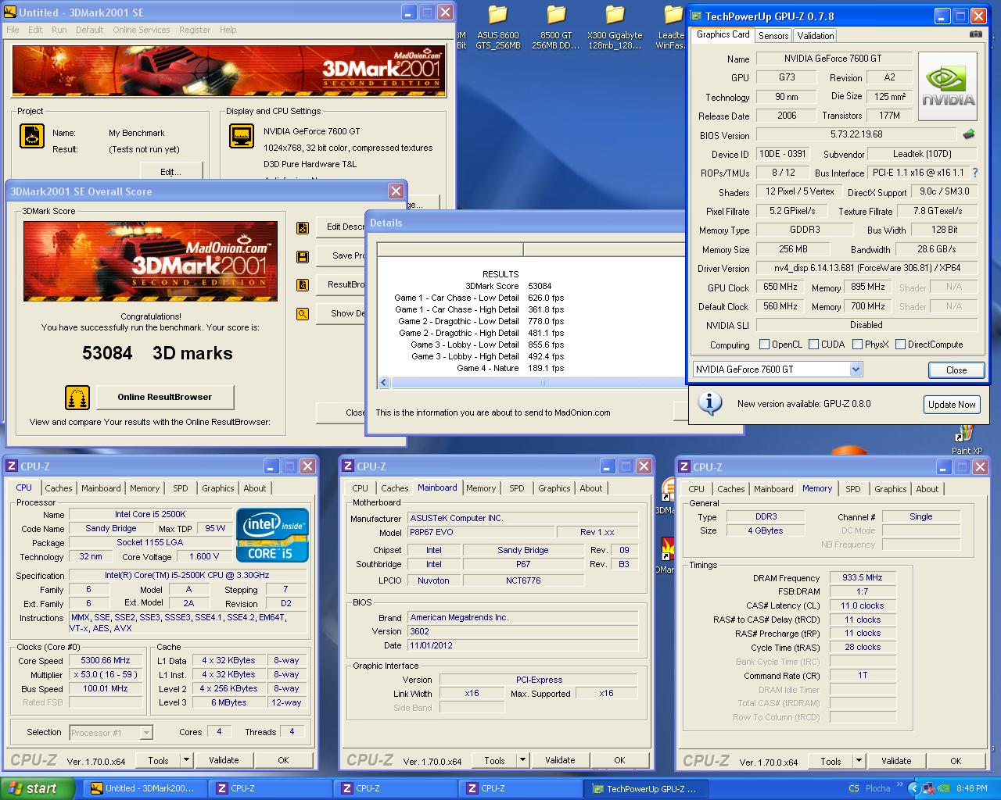
Task: Click the GPU-Z update info icon
Action: 709,403
